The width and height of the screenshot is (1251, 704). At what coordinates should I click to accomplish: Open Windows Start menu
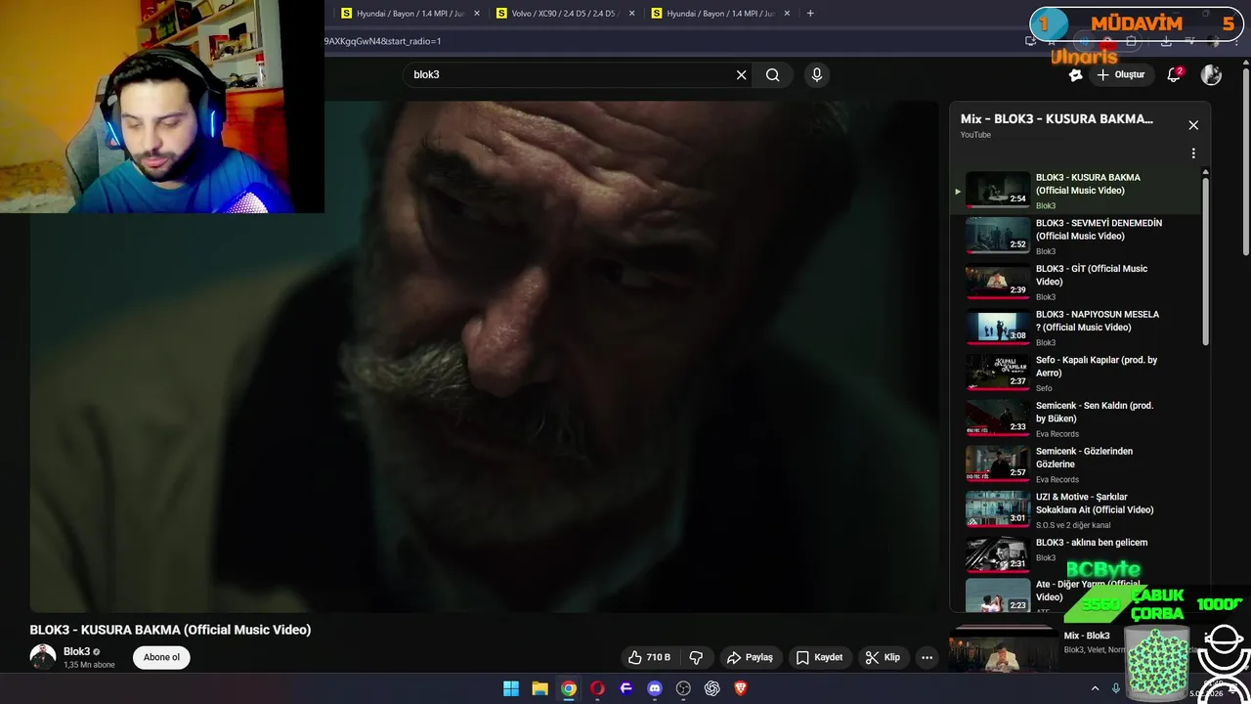pos(511,688)
